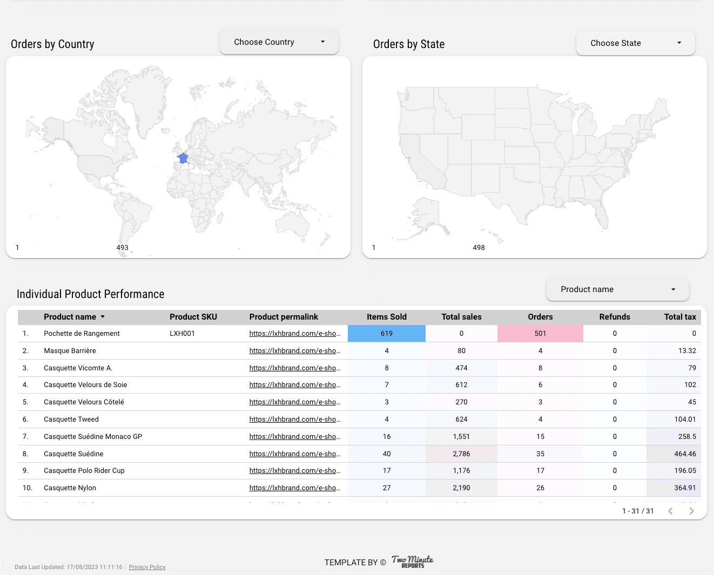The image size is (714, 575).
Task: Click the previous page chevron in product table
Action: coord(670,511)
